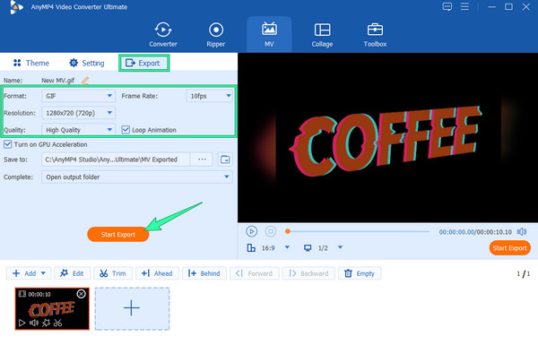Click the Add button
538x345 pixels.
click(24, 273)
